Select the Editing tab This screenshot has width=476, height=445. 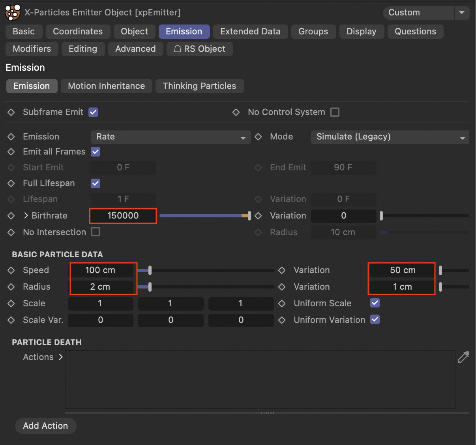point(83,49)
